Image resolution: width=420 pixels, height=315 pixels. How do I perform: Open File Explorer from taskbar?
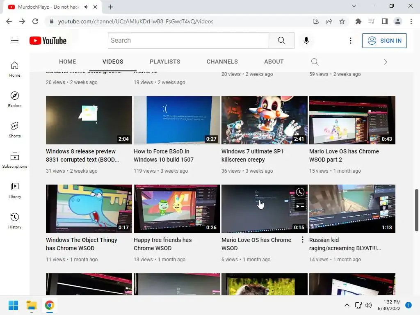pos(31,305)
